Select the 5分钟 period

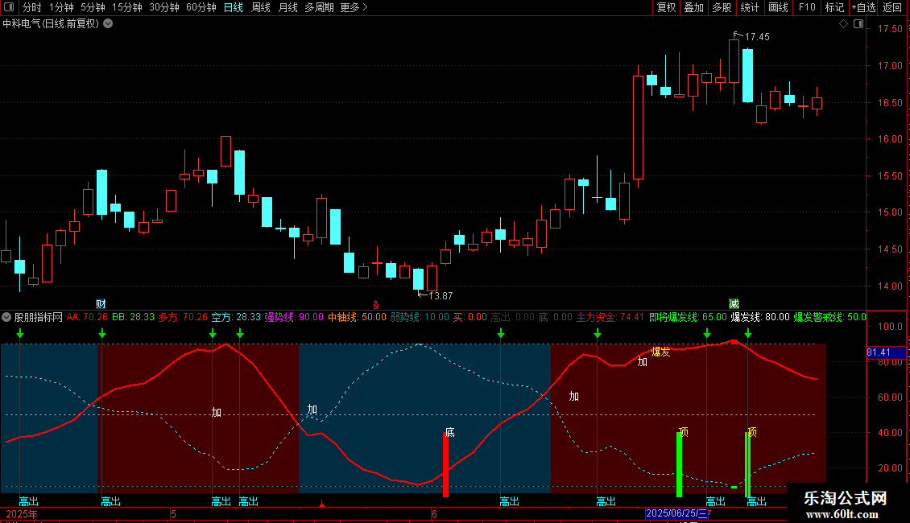click(x=93, y=7)
